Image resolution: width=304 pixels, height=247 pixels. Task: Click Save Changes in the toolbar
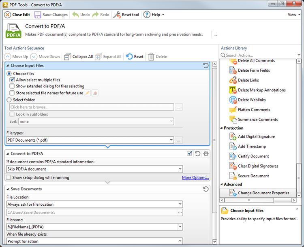tap(51, 15)
